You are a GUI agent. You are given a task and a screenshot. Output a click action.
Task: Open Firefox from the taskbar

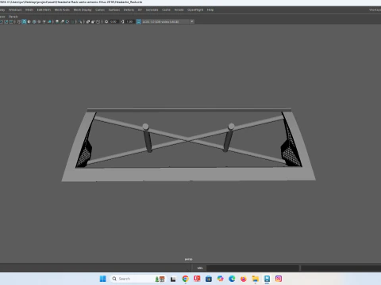coord(244,279)
